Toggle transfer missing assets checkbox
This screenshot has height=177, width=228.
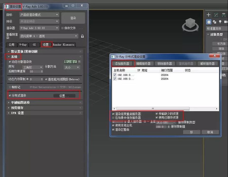pos(157,114)
